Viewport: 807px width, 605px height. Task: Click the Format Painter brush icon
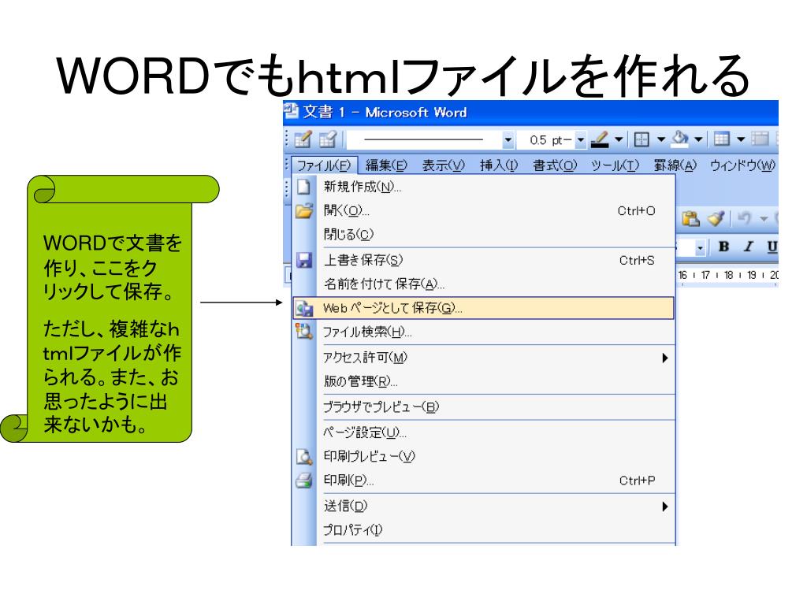coord(716,219)
